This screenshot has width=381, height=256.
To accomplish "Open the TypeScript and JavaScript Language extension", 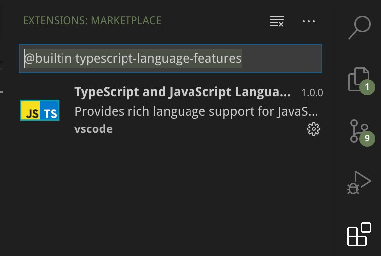I will tap(183, 92).
